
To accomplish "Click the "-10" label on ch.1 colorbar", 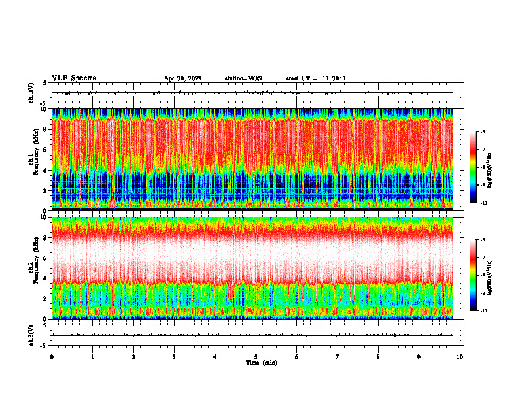I will [484, 203].
